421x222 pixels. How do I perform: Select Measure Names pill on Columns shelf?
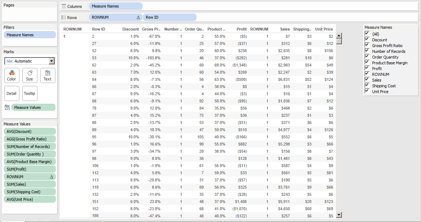point(115,6)
